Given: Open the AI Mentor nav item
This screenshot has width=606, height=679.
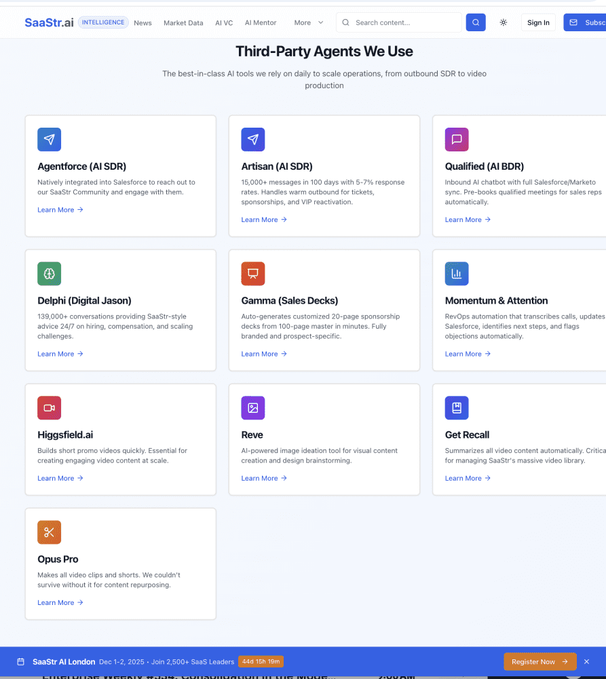Looking at the screenshot, I should [x=261, y=23].
